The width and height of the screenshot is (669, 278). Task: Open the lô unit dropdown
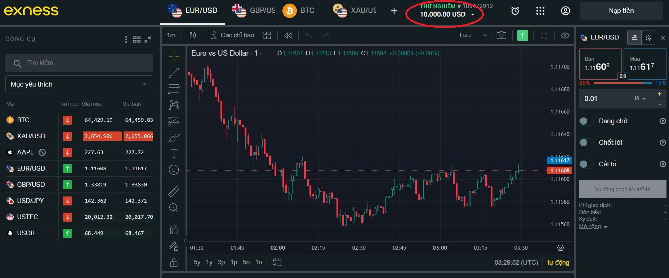640,98
